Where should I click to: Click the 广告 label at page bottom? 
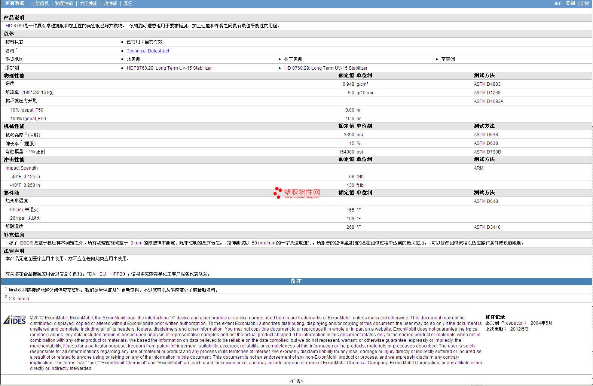click(296, 381)
